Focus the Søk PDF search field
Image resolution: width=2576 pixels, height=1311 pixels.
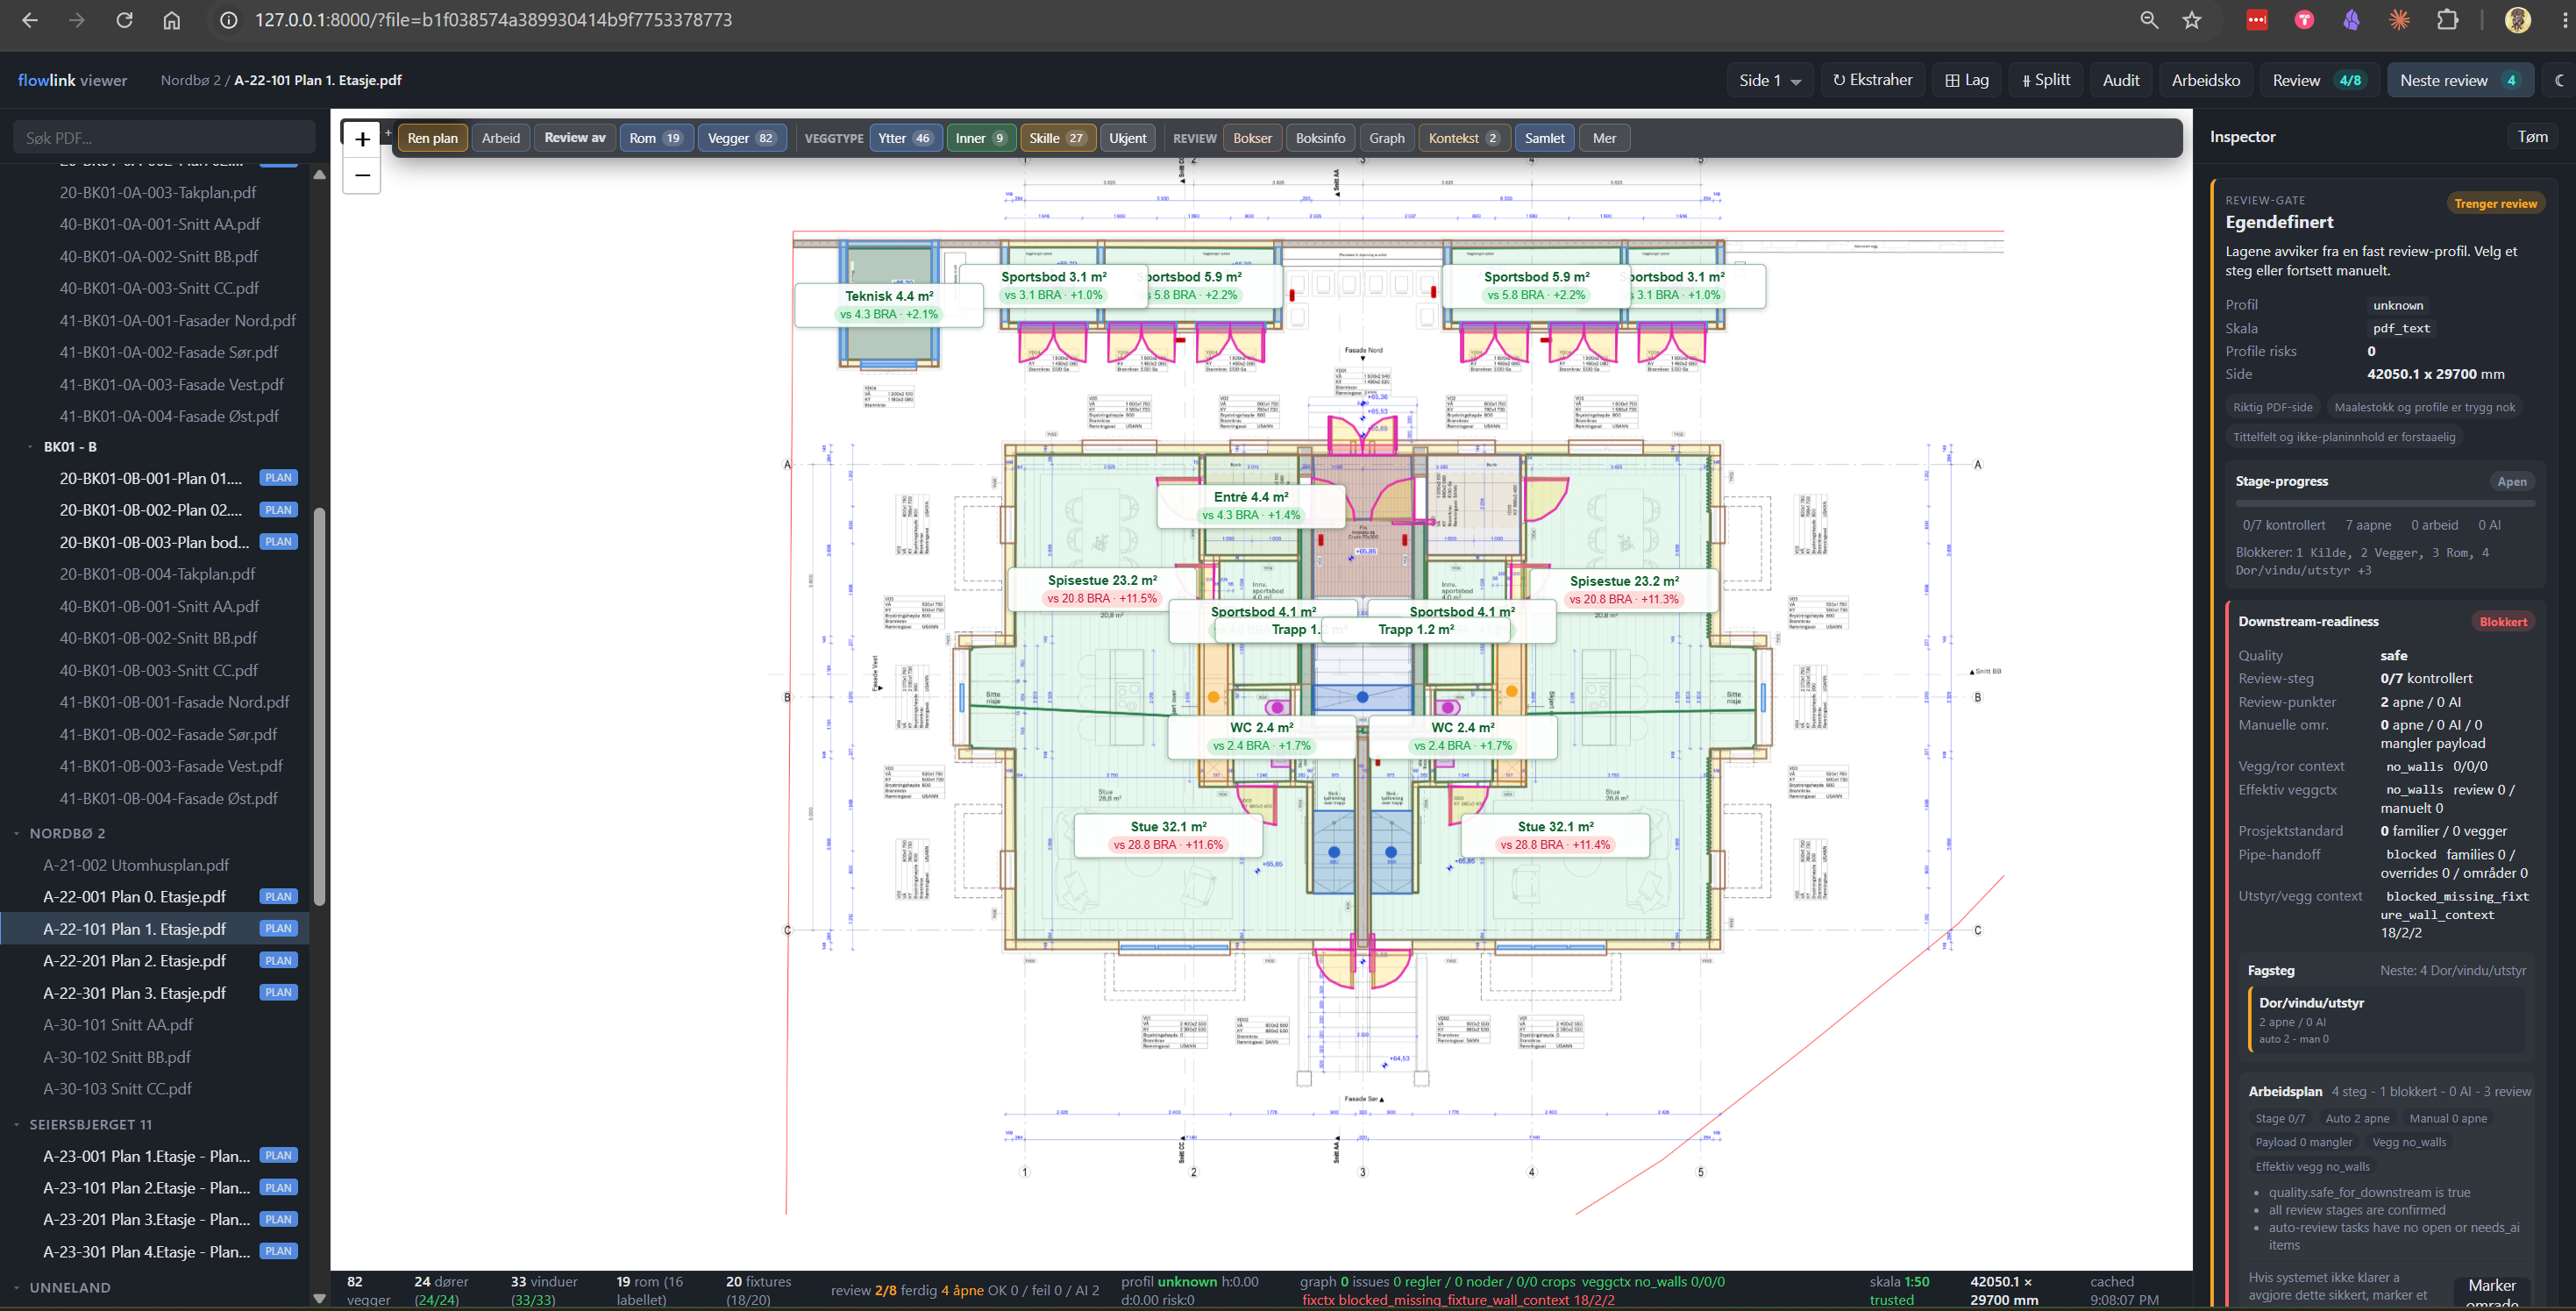pyautogui.click(x=164, y=138)
